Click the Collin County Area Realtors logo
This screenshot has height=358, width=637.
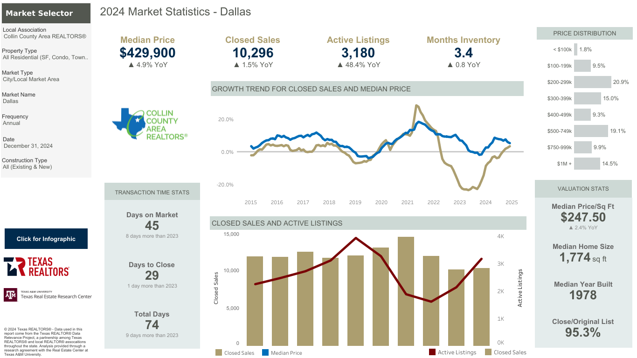tap(150, 124)
